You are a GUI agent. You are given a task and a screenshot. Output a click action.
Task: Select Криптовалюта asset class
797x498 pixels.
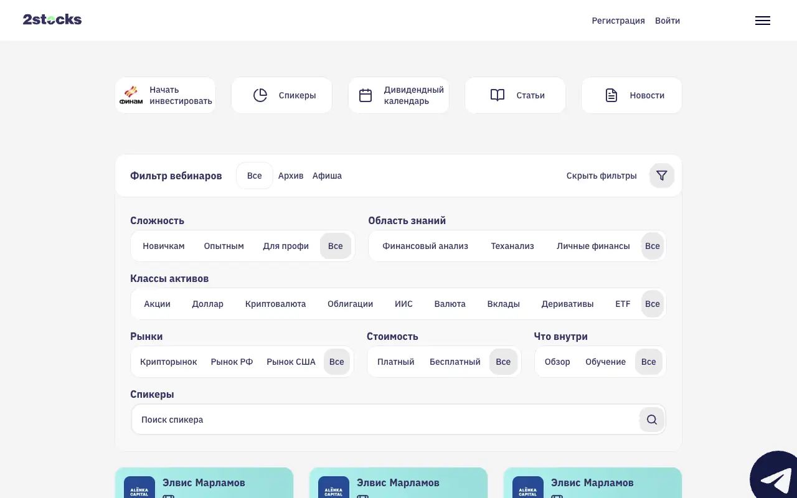pos(276,304)
